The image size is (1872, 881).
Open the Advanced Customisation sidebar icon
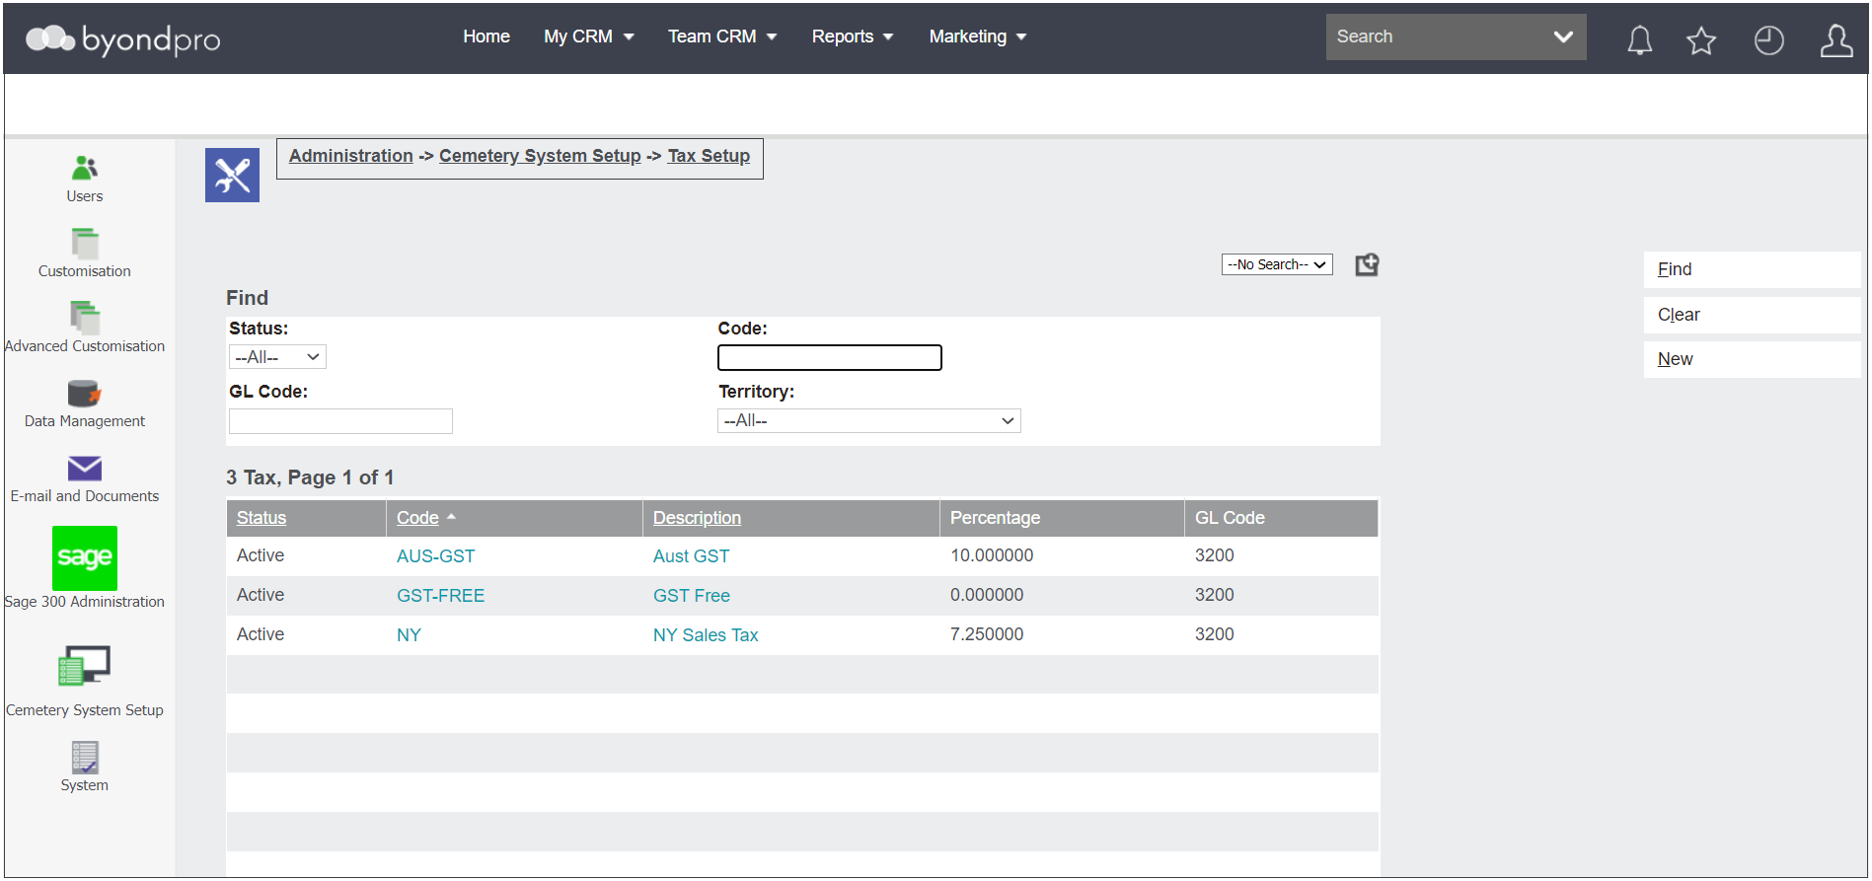[85, 318]
